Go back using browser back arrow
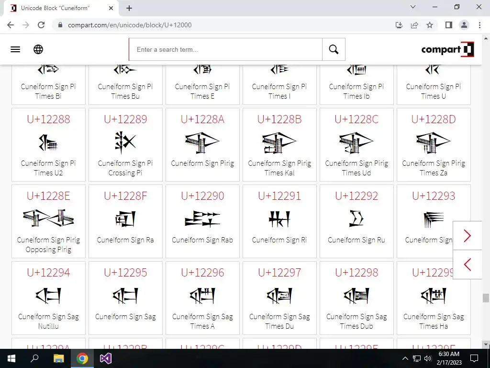 pyautogui.click(x=11, y=25)
